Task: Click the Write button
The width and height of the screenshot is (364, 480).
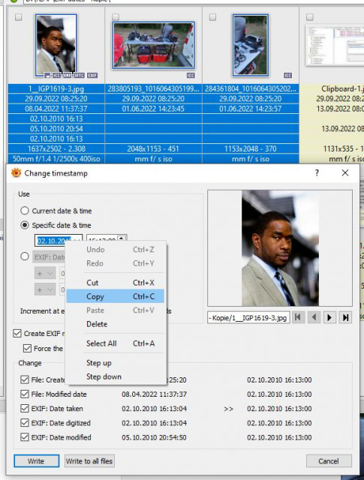Action: tap(37, 460)
